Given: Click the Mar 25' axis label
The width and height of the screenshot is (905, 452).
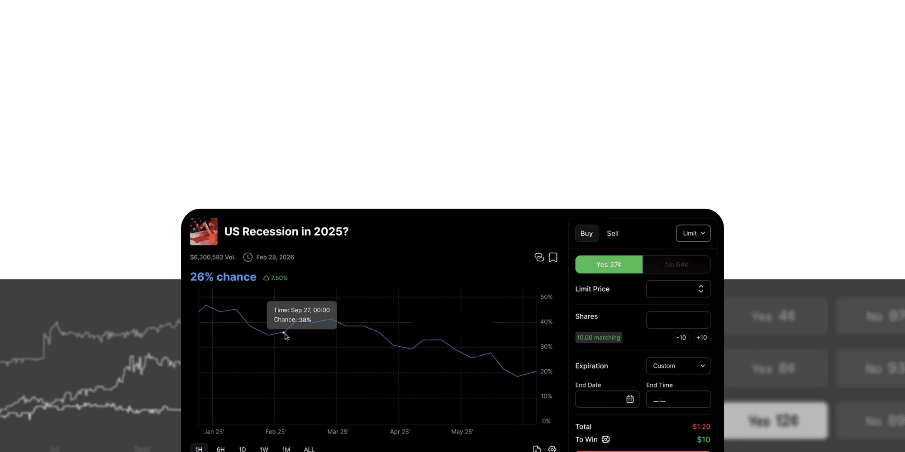Looking at the screenshot, I should (x=338, y=432).
